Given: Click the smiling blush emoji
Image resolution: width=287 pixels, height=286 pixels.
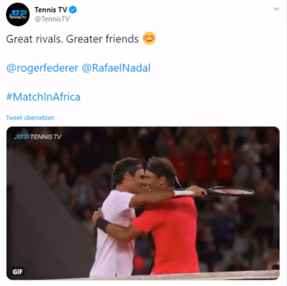Looking at the screenshot, I should coord(149,38).
